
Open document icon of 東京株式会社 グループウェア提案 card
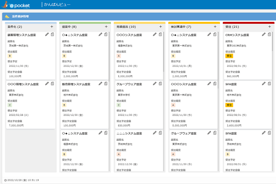pos(215,133)
